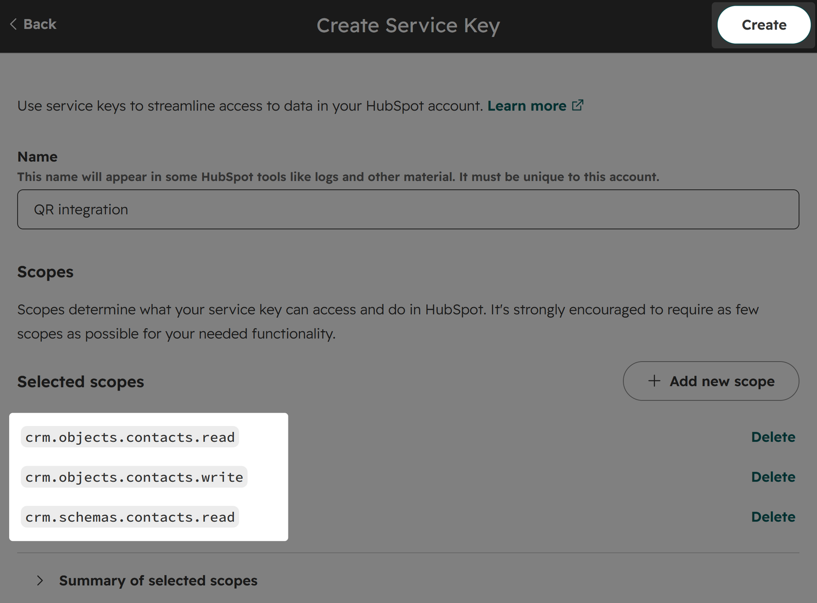Select the crm.objects.contacts.read scope tag
This screenshot has height=603, width=817.
coord(130,437)
